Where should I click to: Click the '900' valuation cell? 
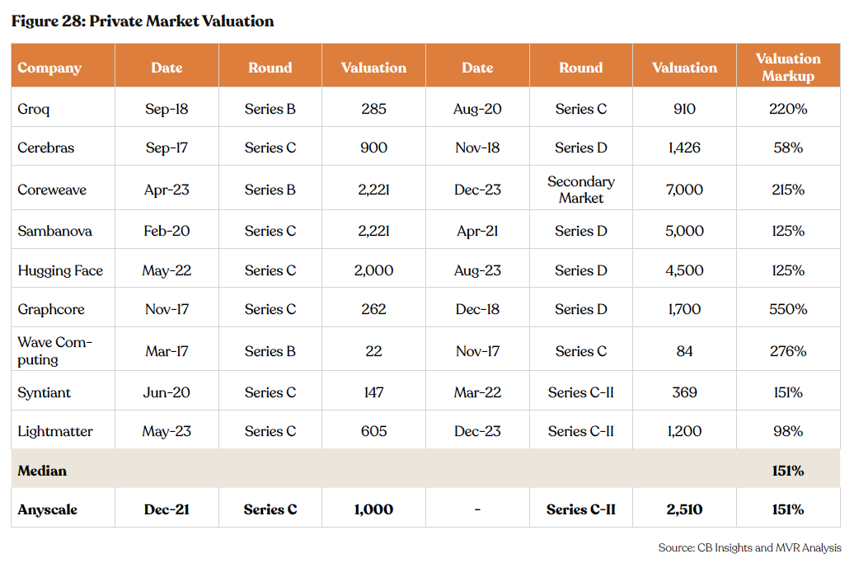(373, 148)
